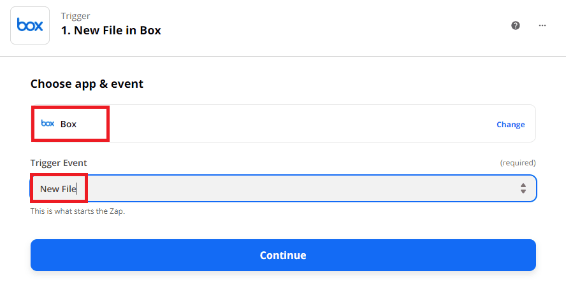Click the large Box app logo

[x=30, y=25]
